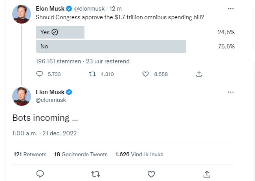View the 1.626 Vind-ik-leuks list
This screenshot has height=181, width=255.
click(x=139, y=154)
